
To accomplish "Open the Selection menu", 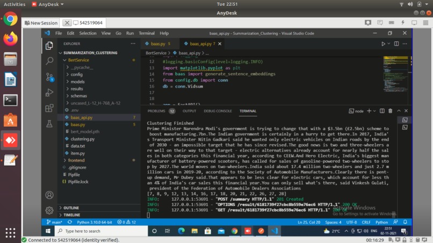I will coord(88,33).
